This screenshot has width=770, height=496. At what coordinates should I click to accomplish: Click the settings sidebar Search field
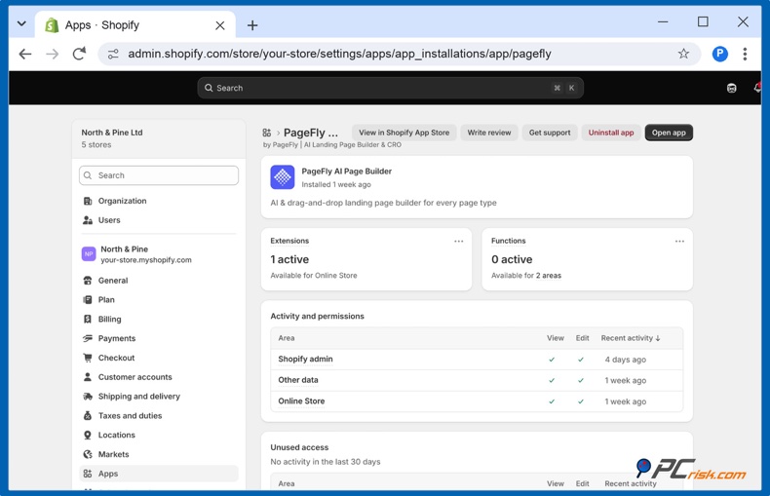tap(159, 175)
